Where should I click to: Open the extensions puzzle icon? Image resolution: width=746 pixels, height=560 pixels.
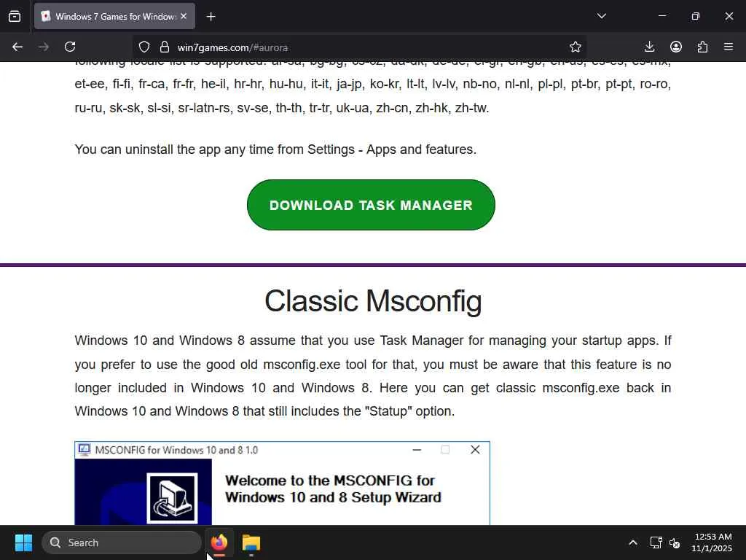click(x=702, y=47)
